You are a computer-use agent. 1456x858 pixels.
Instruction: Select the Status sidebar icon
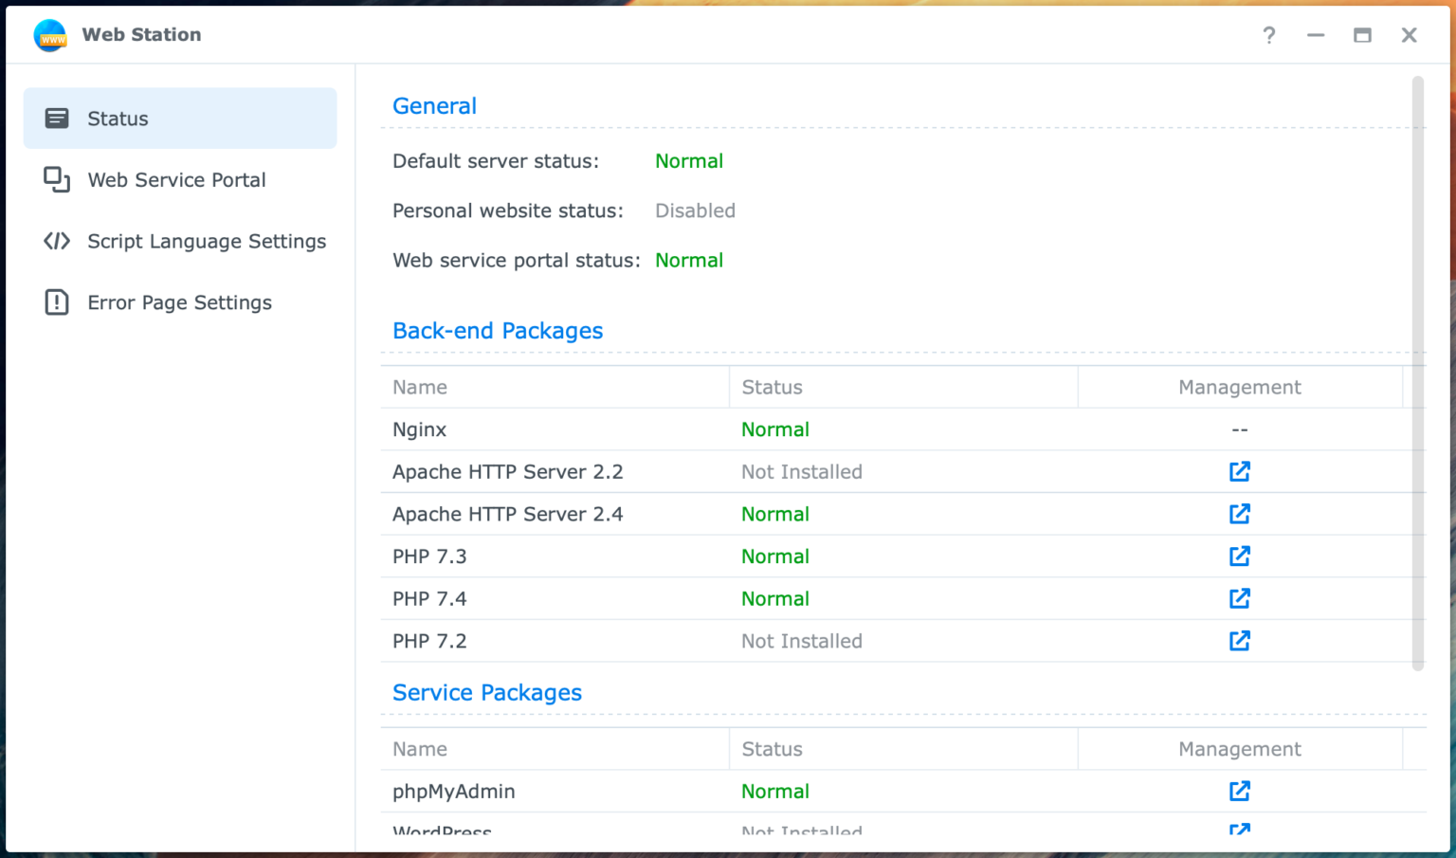click(57, 118)
